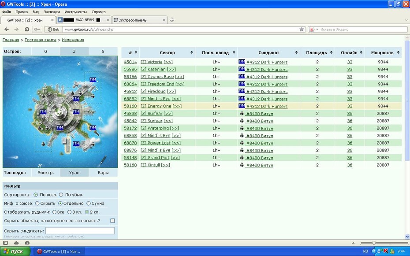Click the Битум flame icon in Kintull row
This screenshot has width=410, height=256.
click(x=242, y=165)
